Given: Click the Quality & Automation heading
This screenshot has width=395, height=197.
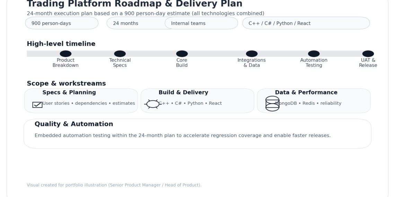Looking at the screenshot, I should (74, 124).
